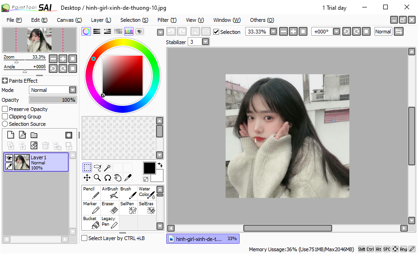The width and height of the screenshot is (418, 254).
Task: Open the Stabilizer value dropdown
Action: point(205,42)
